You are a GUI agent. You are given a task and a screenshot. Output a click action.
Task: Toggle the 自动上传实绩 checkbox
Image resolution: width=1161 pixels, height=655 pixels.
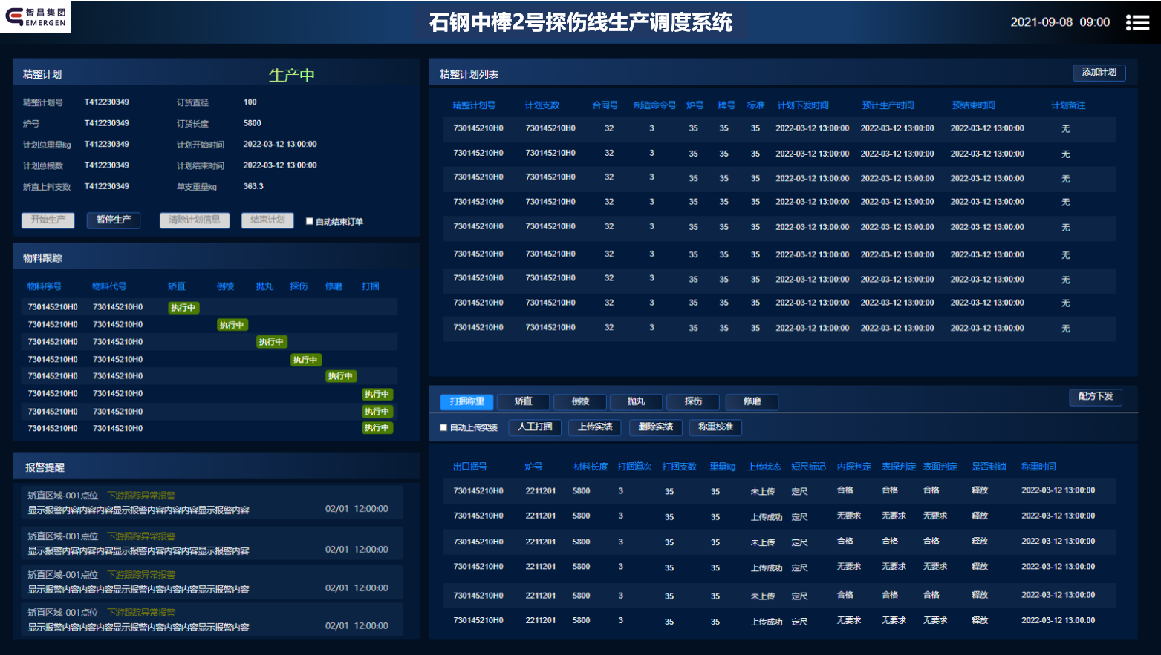click(x=443, y=427)
